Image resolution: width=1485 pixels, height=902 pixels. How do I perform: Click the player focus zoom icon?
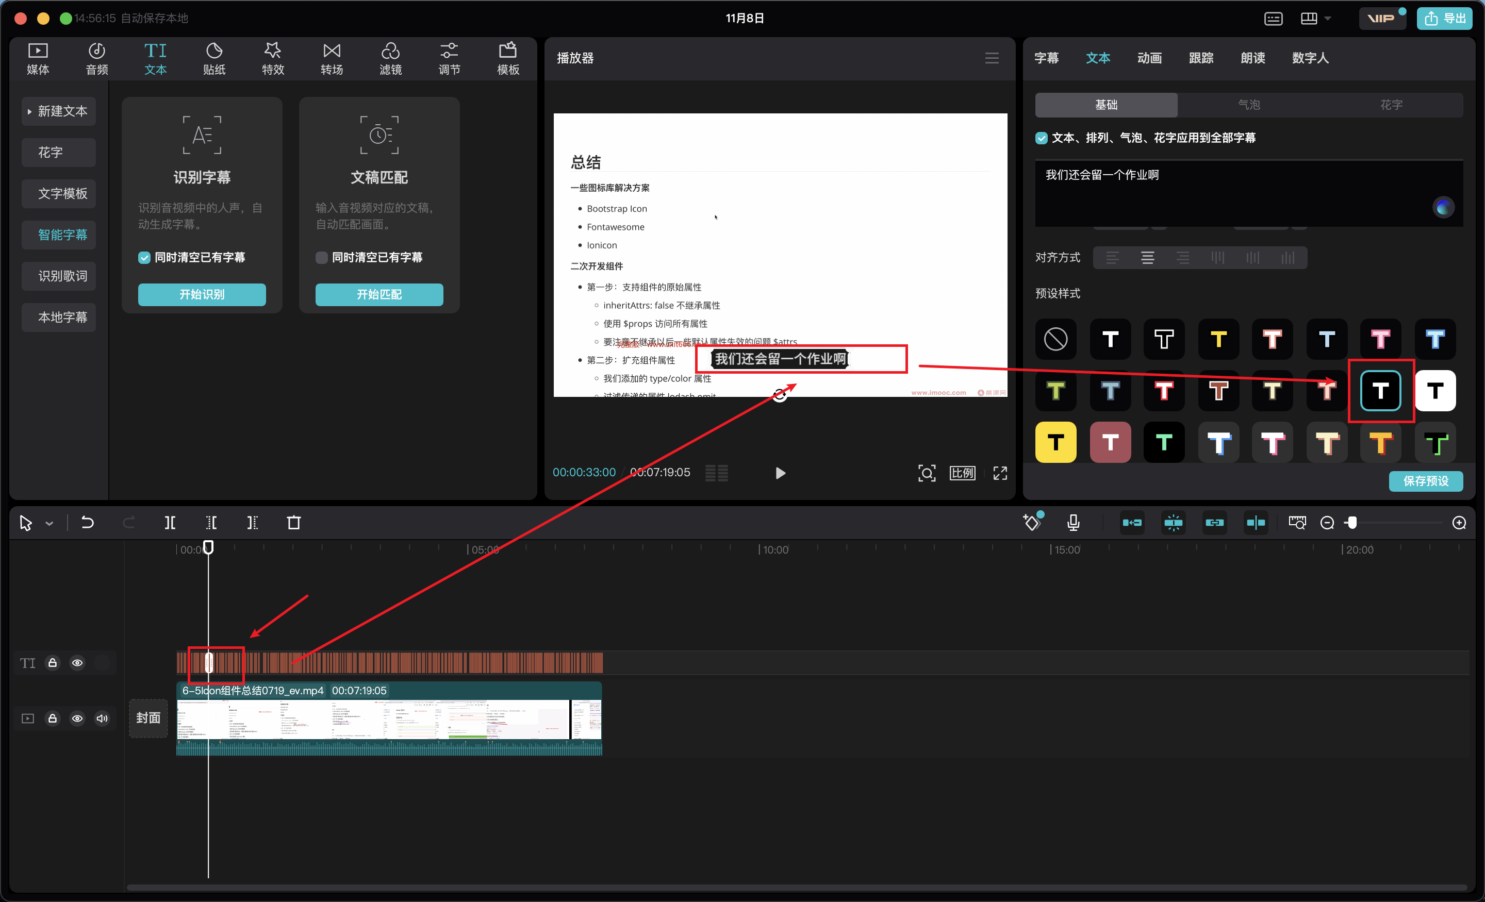pos(926,473)
